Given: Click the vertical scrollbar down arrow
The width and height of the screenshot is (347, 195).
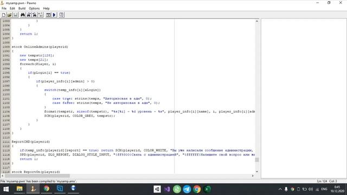Looking at the screenshot, I should point(257,172).
